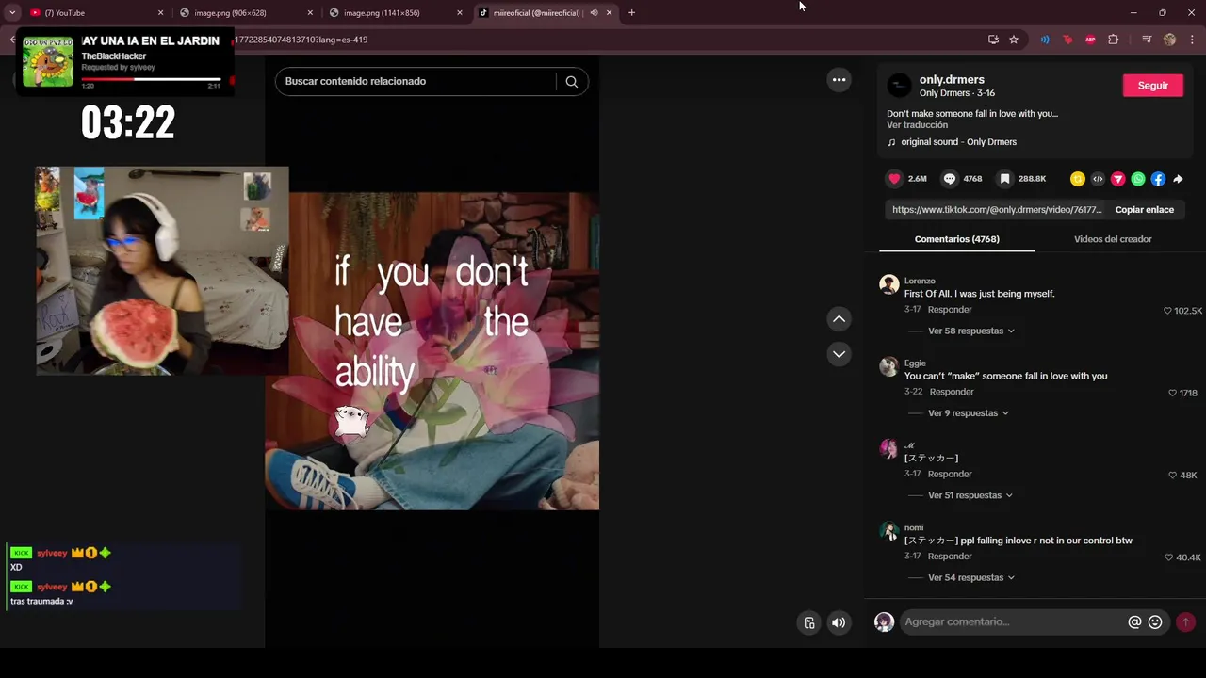Click the webcam overlay thumbnail
The width and height of the screenshot is (1206, 678).
(162, 271)
